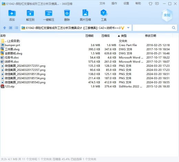Click the 2015-12-26 18:30 date cell
179x162 pixels.
coord(158,86)
